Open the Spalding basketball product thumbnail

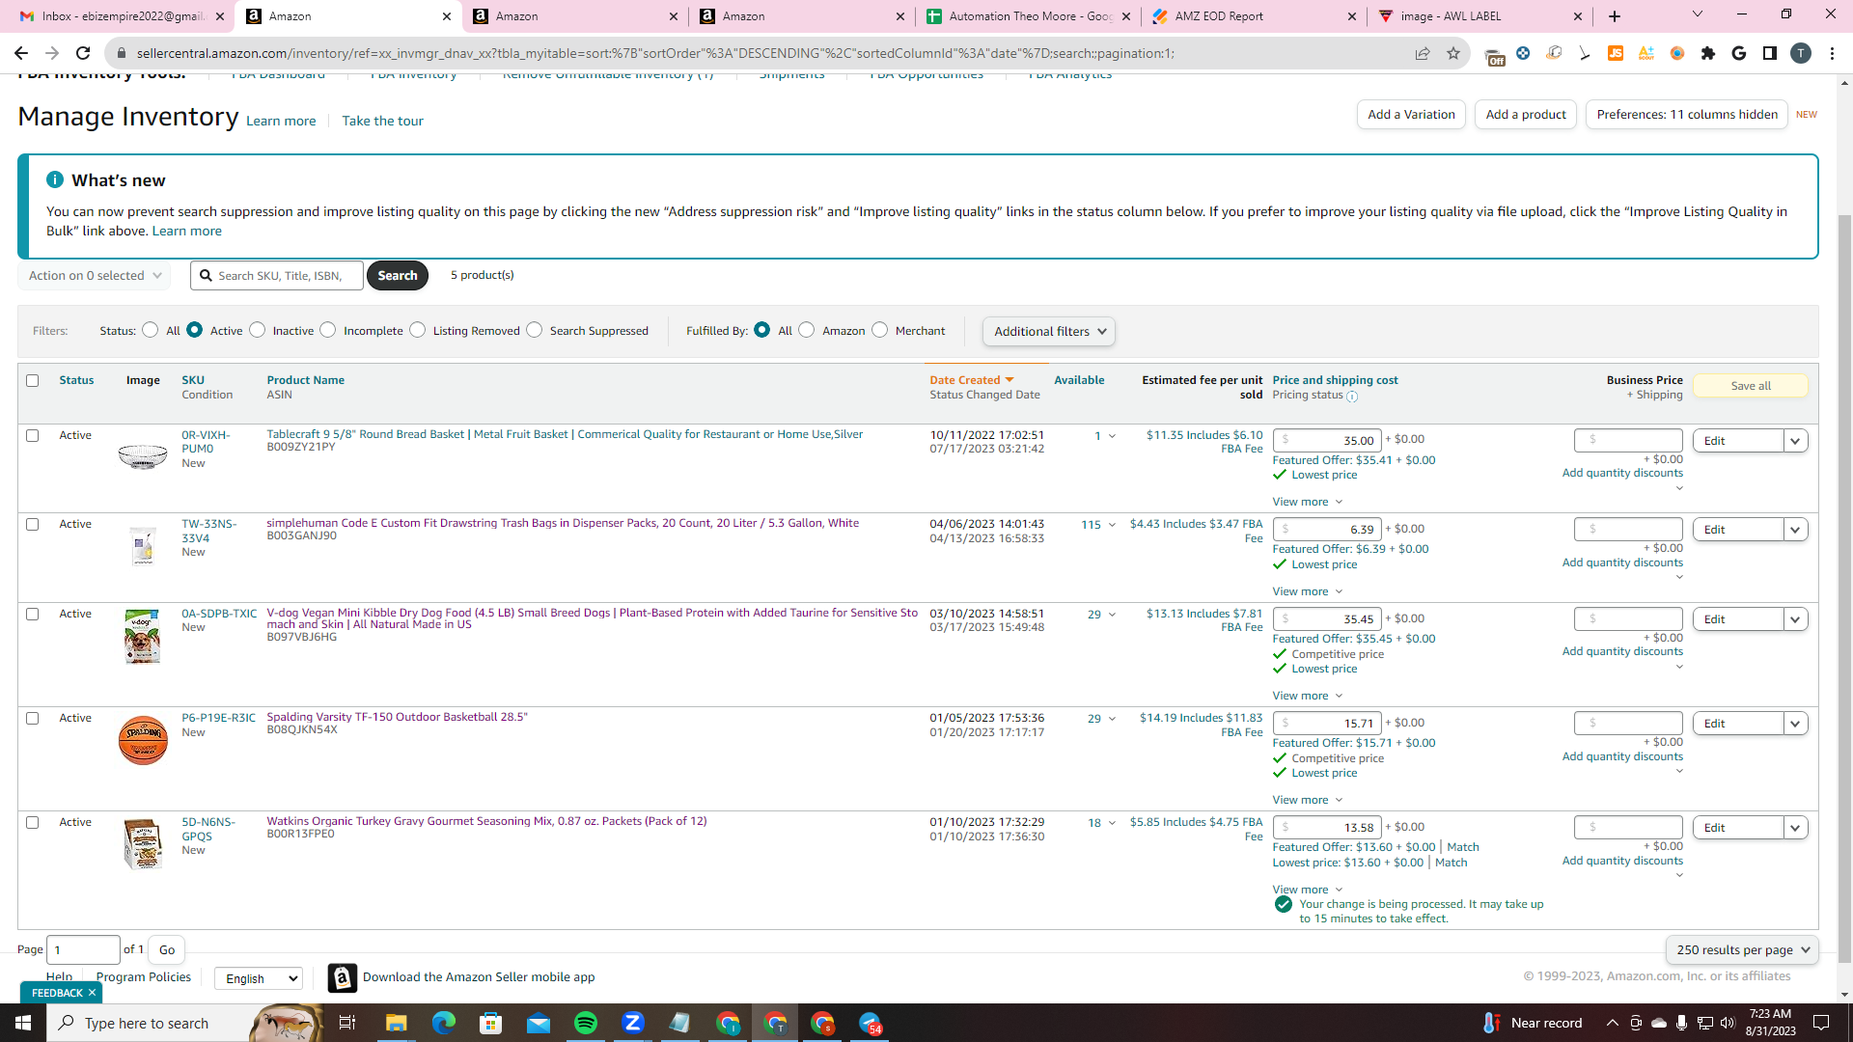143,741
